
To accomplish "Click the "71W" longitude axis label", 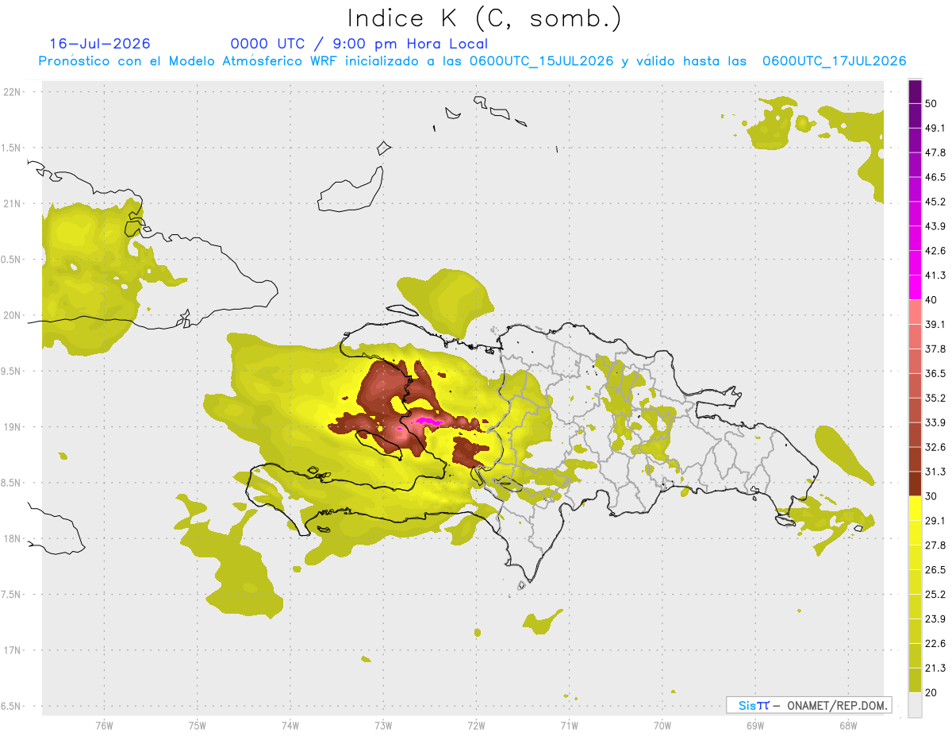I will point(569,725).
